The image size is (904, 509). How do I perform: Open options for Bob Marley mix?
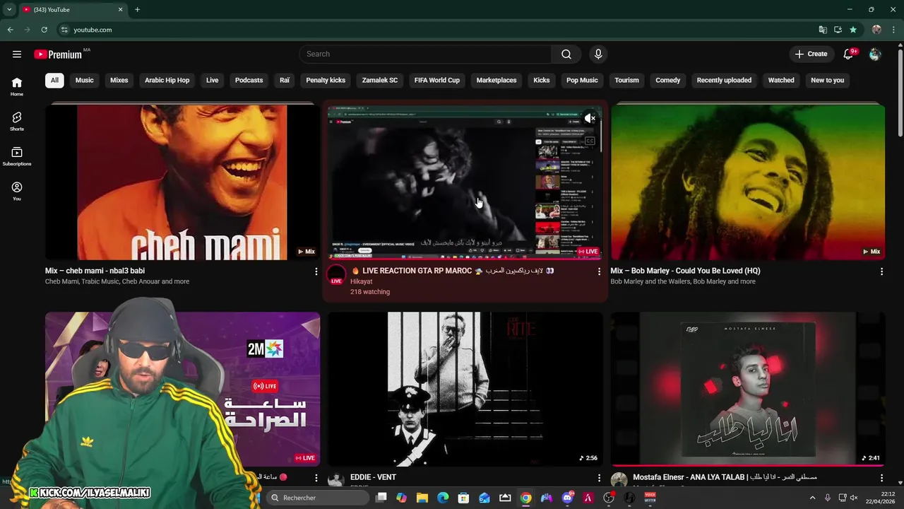pyautogui.click(x=881, y=271)
